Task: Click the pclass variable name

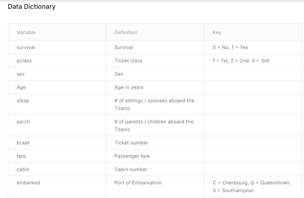Action: [x=24, y=61]
